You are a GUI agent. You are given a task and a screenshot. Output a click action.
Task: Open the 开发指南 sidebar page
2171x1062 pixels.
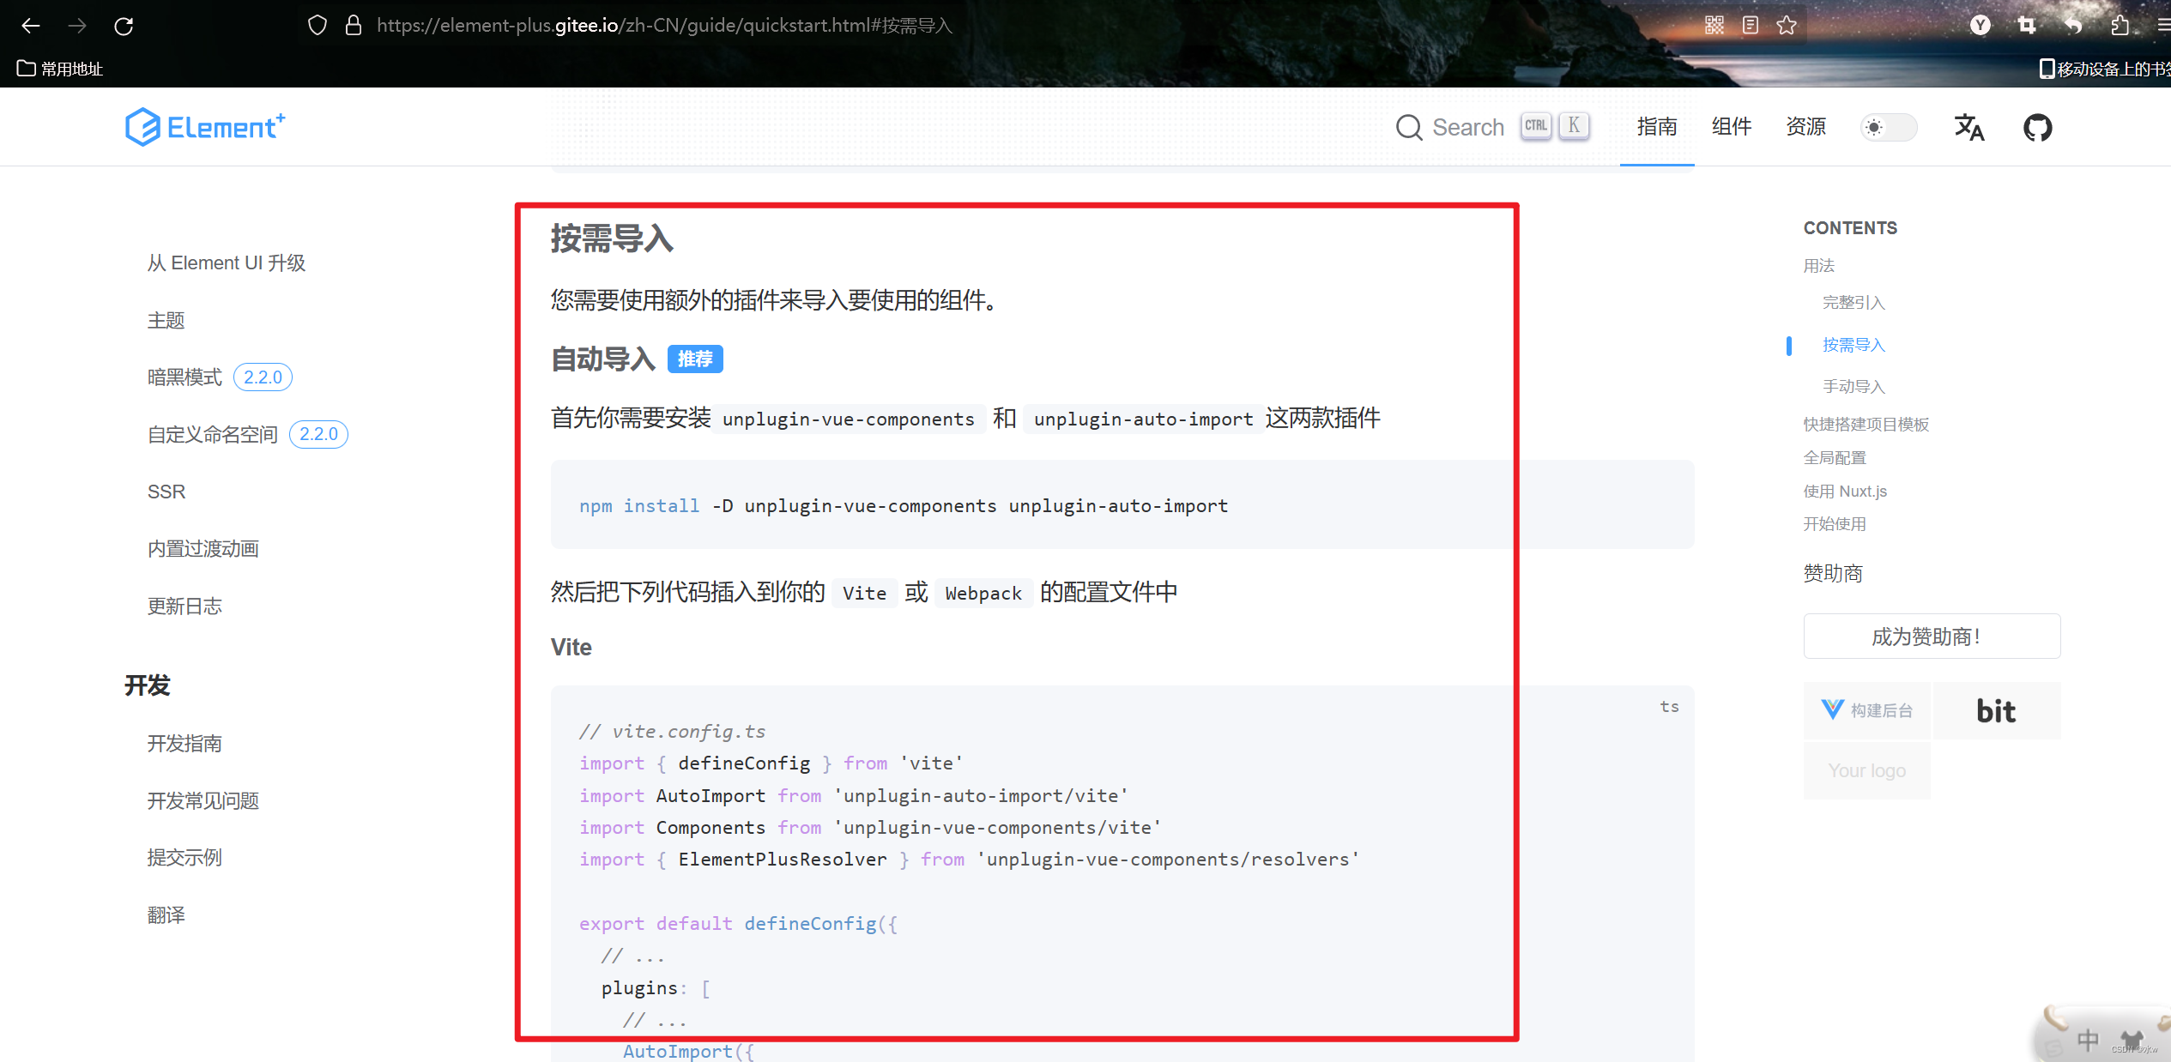[184, 743]
